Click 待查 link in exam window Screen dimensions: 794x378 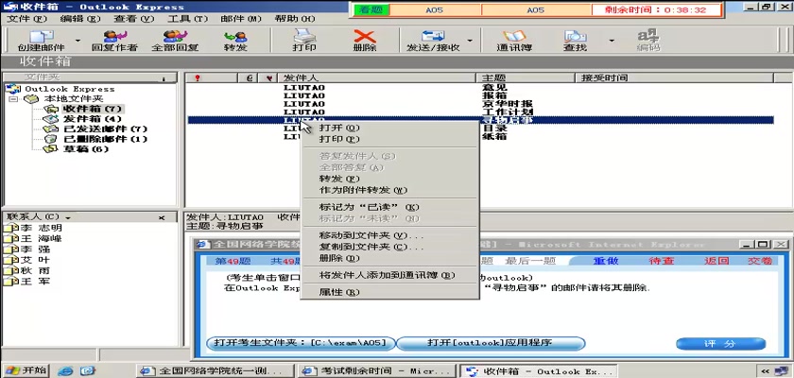tap(662, 261)
